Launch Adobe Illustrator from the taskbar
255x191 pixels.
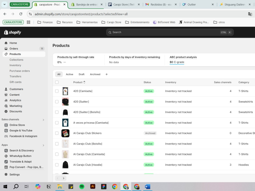click(93, 186)
